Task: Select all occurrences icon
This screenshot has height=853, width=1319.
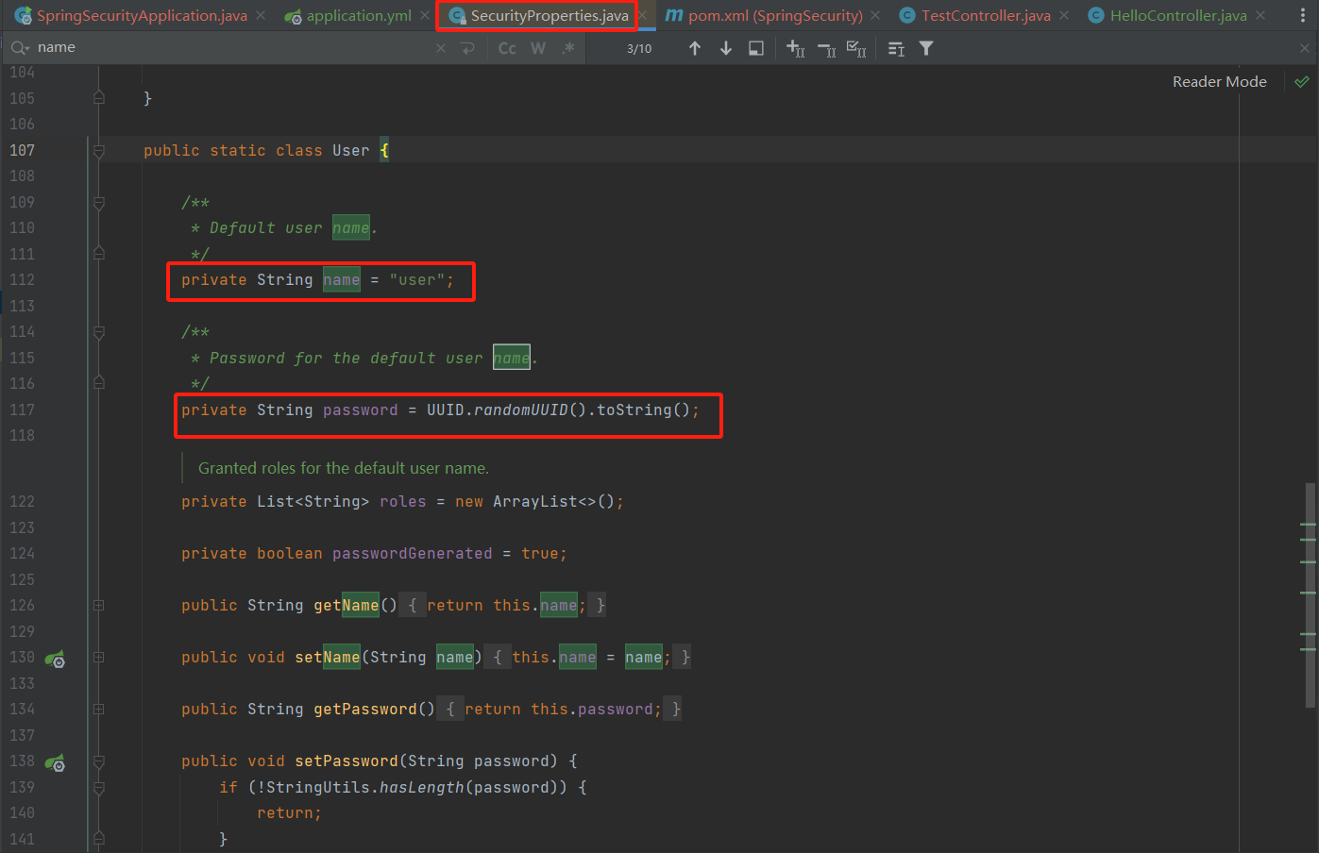Action: click(x=856, y=48)
